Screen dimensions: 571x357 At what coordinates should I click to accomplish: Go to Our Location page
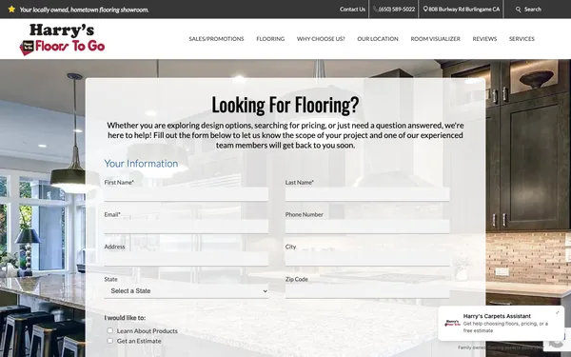point(378,39)
